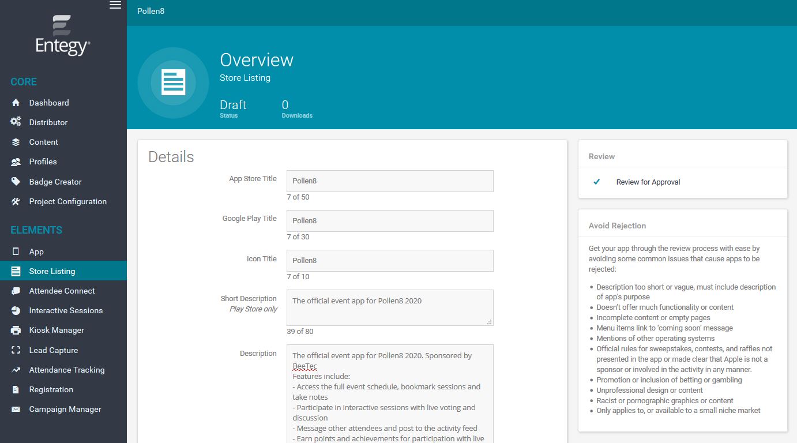The width and height of the screenshot is (797, 443).
Task: Click the '39 of 80' character counter
Action: [300, 332]
